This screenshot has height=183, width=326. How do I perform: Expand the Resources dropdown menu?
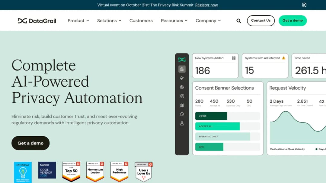[x=174, y=21]
